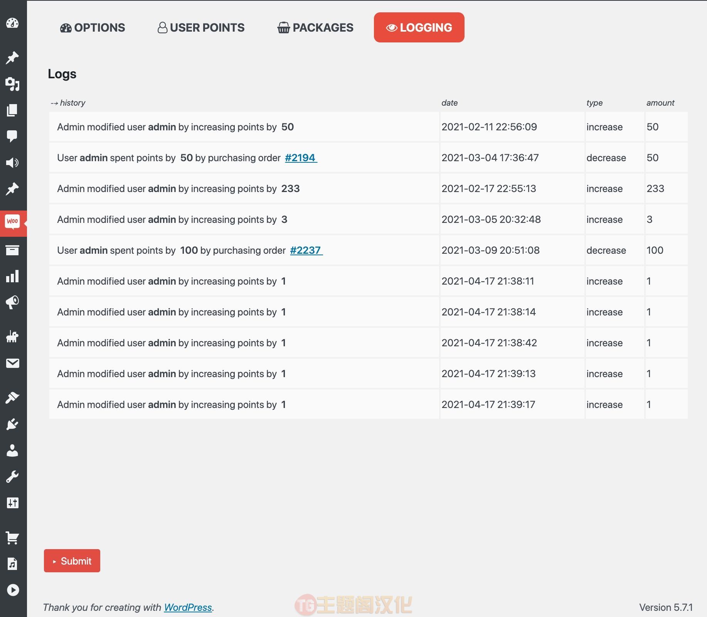Click the music file icon in sidebar
Viewport: 707px width, 617px height.
12,564
